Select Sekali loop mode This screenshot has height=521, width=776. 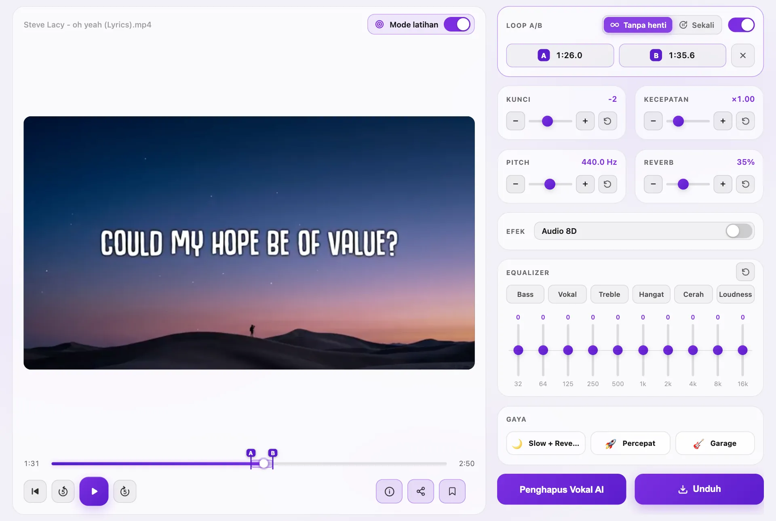point(697,25)
